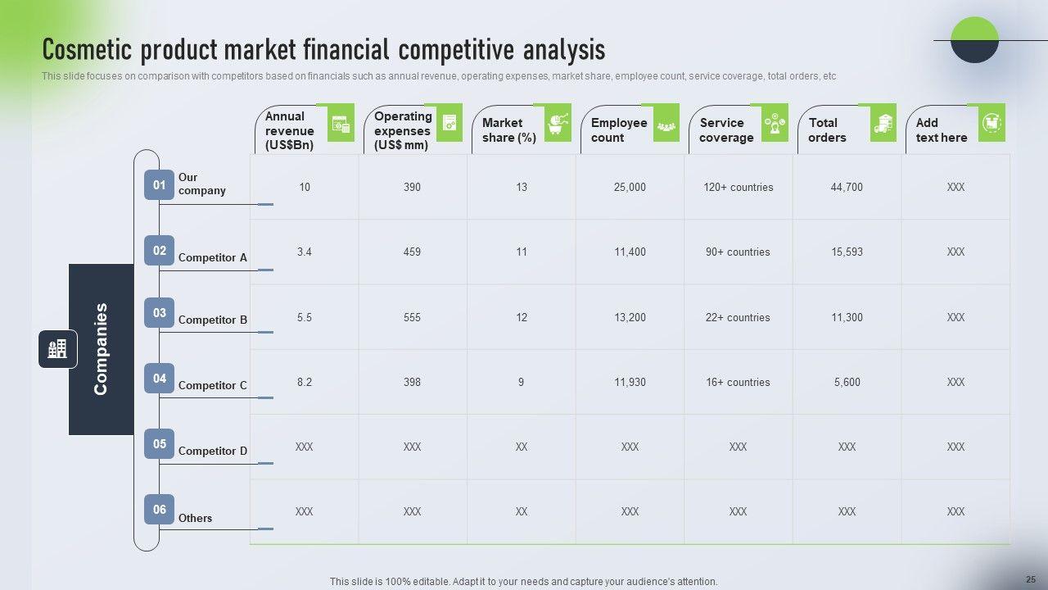Screen dimensions: 1048x590
Task: Select the 44,700 total orders cell
Action: [847, 187]
